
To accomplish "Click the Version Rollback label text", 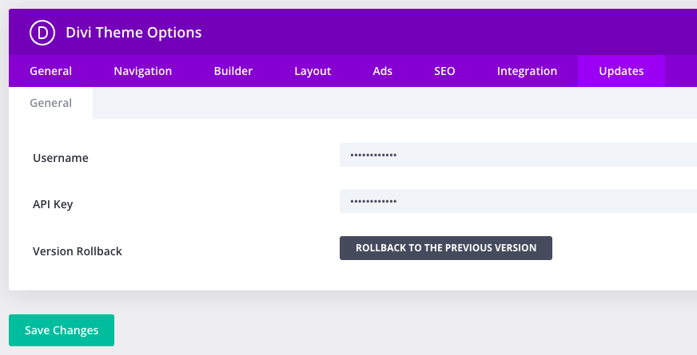I will pyautogui.click(x=78, y=251).
